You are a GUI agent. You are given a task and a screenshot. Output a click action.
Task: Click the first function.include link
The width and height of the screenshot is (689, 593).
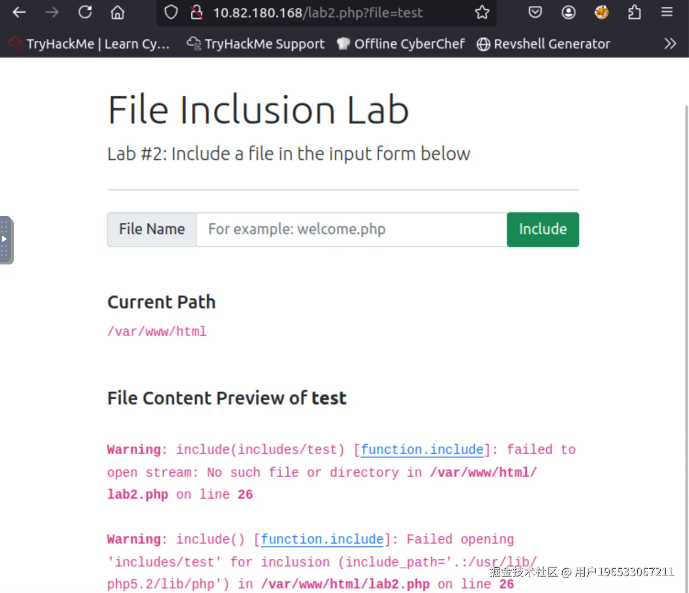pyautogui.click(x=422, y=450)
